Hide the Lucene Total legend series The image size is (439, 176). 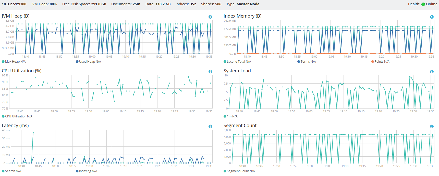pyautogui.click(x=237, y=62)
